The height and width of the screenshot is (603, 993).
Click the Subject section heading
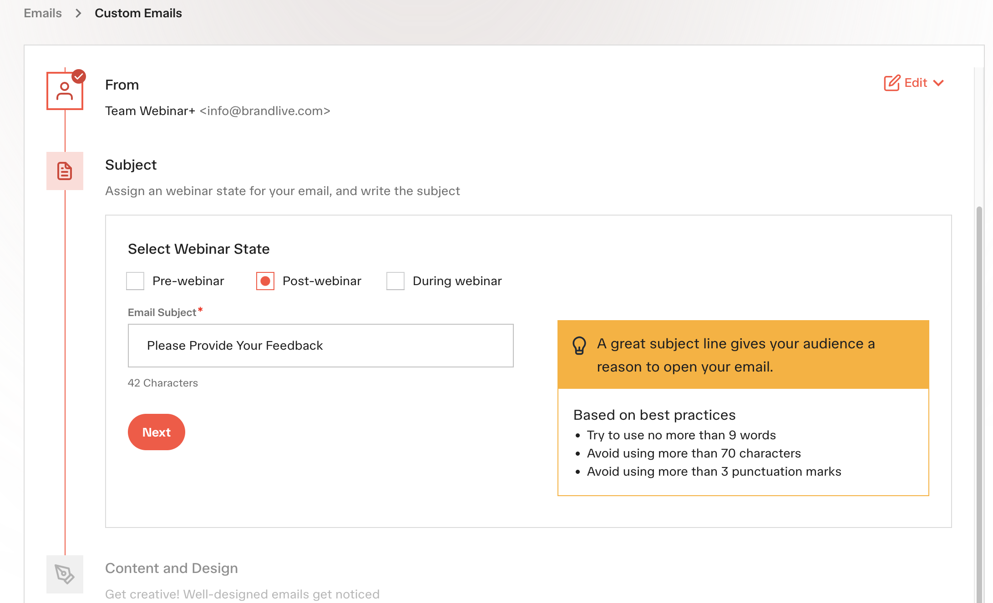(131, 165)
